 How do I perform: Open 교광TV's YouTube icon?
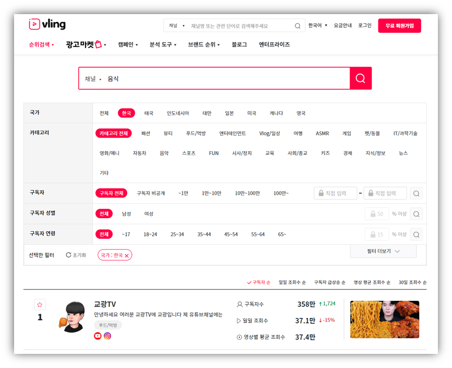[x=98, y=336]
